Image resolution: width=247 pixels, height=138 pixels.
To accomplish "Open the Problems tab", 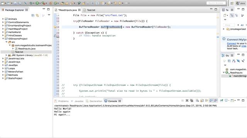I will [x=62, y=101].
